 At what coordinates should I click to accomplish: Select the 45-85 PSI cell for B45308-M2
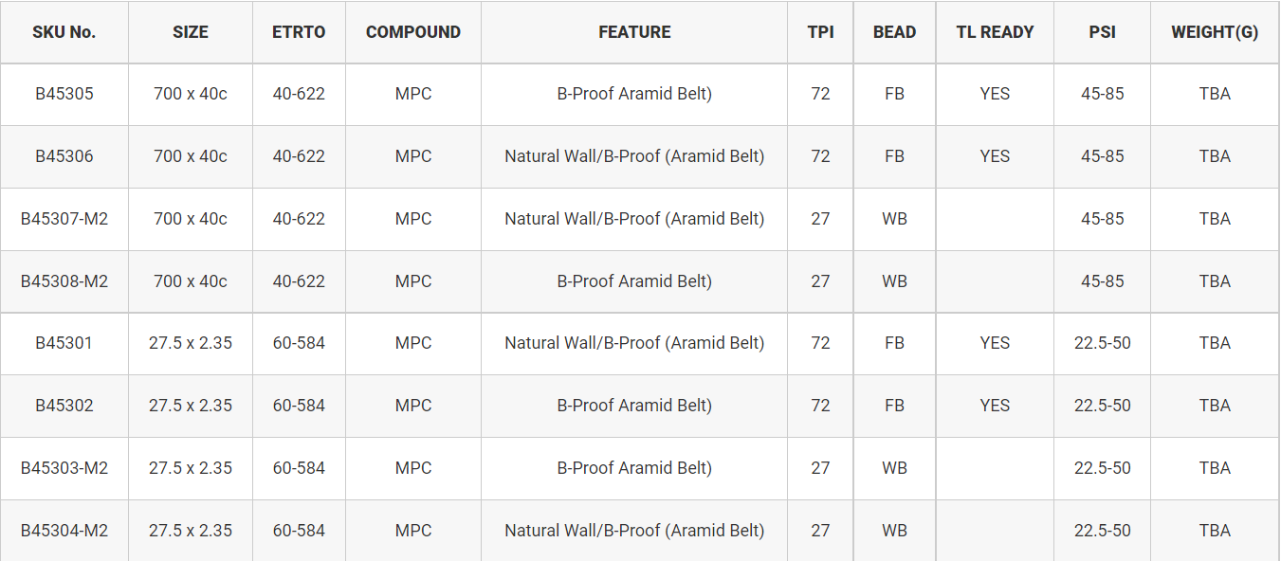pyautogui.click(x=1102, y=281)
